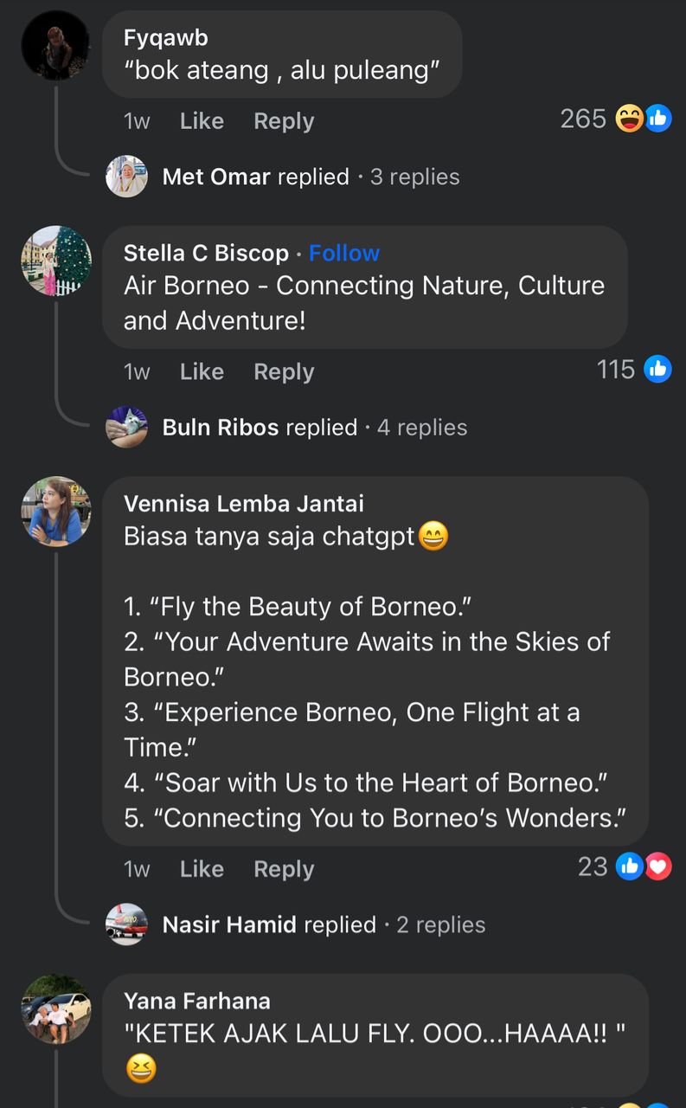
Task: Open Vennisa Lemba Jantai's profile picture
Action: tap(55, 511)
